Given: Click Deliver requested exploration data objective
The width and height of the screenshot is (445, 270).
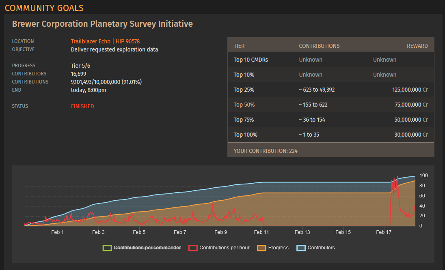Looking at the screenshot, I should point(114,49).
